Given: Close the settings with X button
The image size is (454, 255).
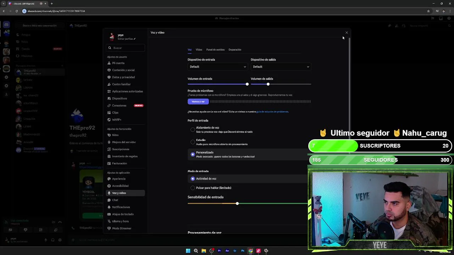Looking at the screenshot, I should point(347,33).
